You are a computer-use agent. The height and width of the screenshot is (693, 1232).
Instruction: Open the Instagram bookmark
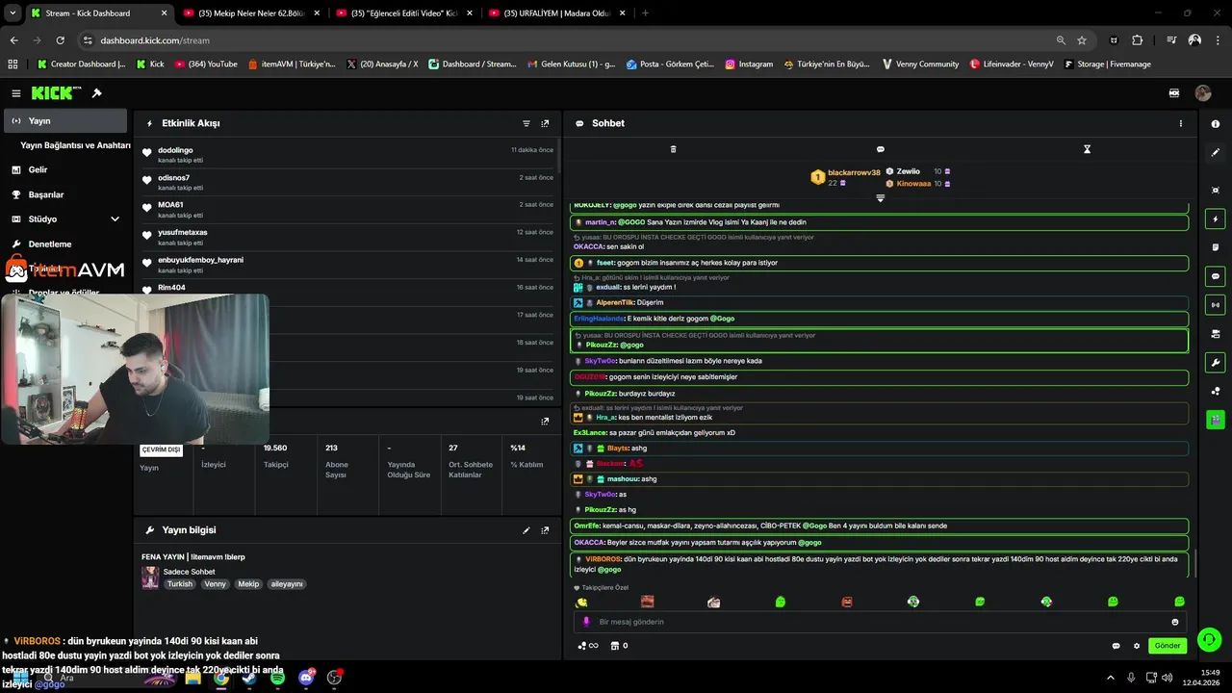749,64
